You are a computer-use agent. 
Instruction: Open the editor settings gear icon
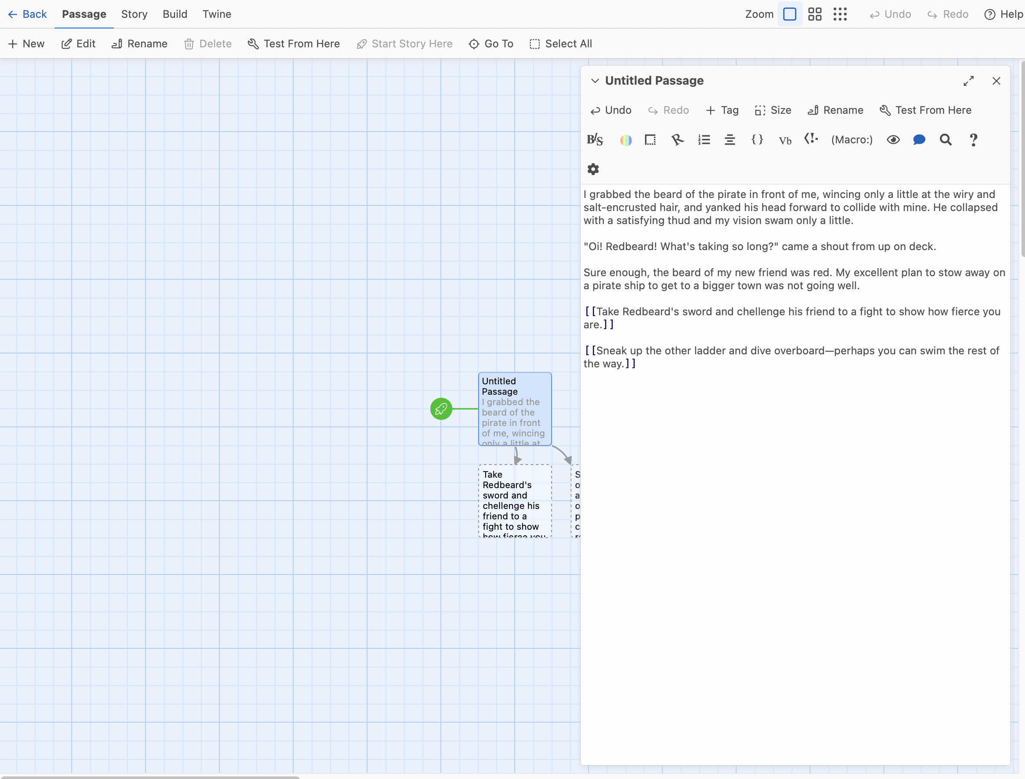pyautogui.click(x=593, y=169)
